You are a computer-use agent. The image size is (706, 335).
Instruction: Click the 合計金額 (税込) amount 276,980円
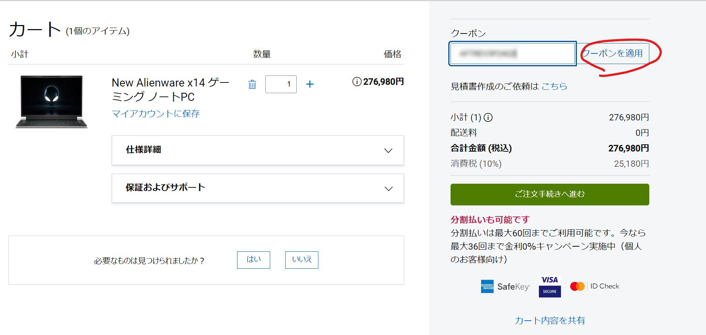point(628,148)
